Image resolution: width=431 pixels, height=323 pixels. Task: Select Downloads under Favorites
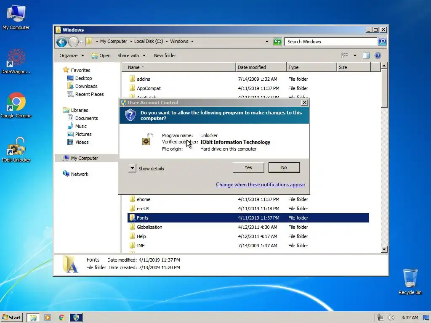coord(82,86)
